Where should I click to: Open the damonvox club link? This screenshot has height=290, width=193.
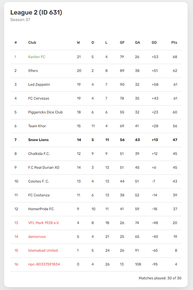[x=37, y=237]
